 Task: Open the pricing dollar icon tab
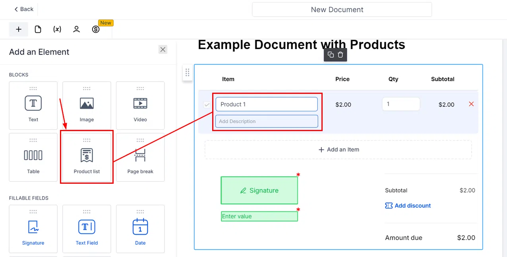(96, 29)
